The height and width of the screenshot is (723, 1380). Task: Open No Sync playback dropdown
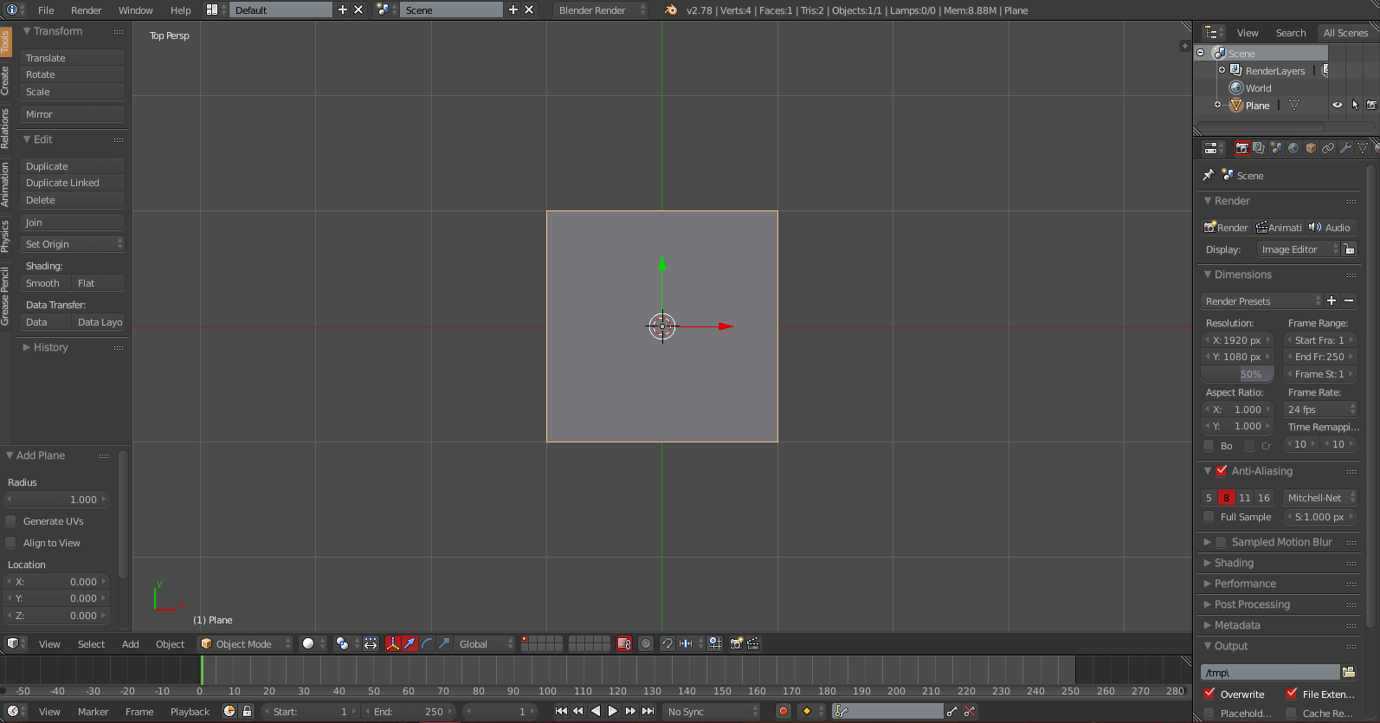(x=712, y=711)
